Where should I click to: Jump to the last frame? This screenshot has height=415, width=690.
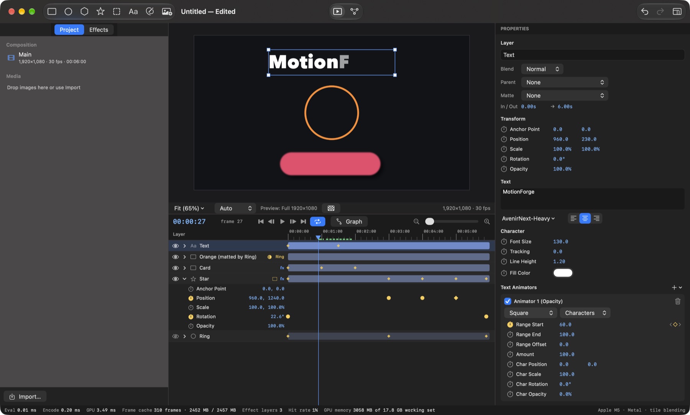coord(303,221)
